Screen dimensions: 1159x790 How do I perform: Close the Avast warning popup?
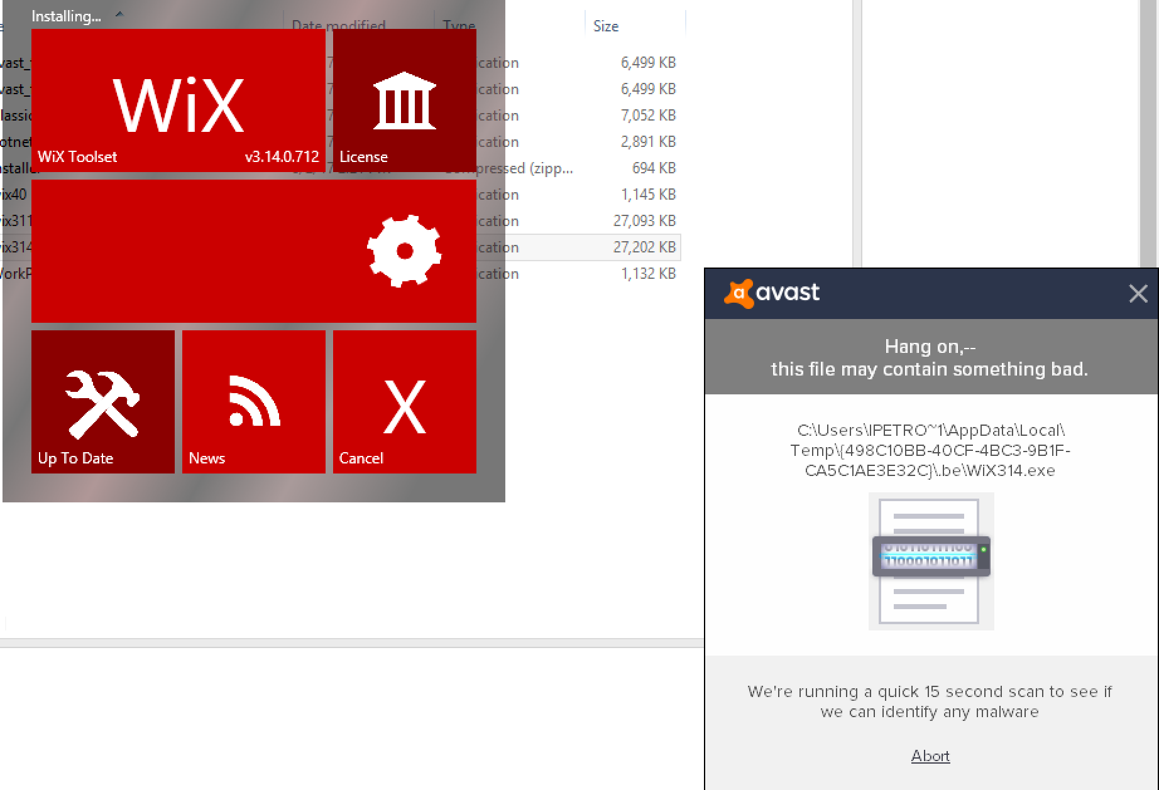1138,293
